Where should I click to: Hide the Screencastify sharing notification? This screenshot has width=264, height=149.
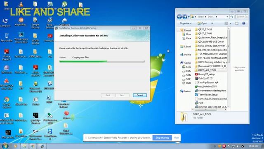(176, 138)
